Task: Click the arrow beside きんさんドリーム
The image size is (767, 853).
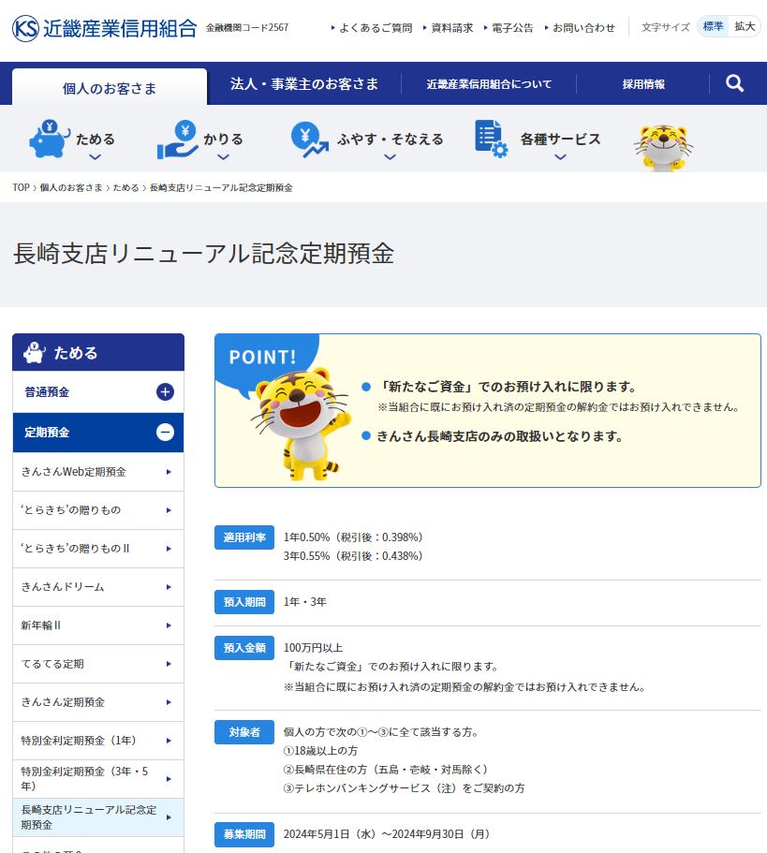Action: click(x=169, y=587)
